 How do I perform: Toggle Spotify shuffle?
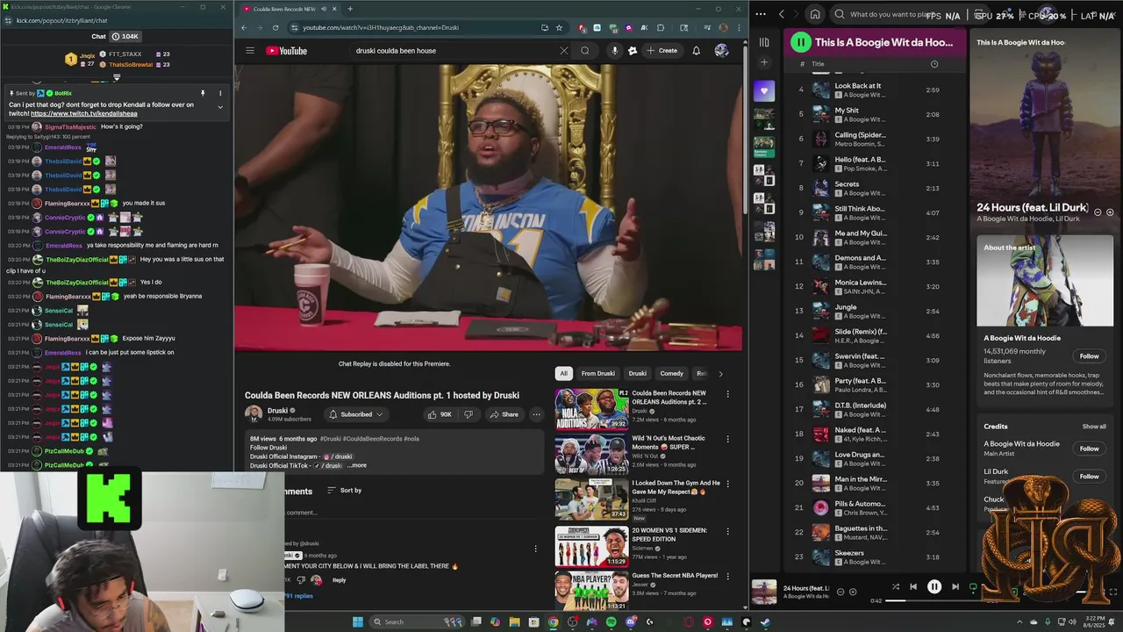[896, 587]
